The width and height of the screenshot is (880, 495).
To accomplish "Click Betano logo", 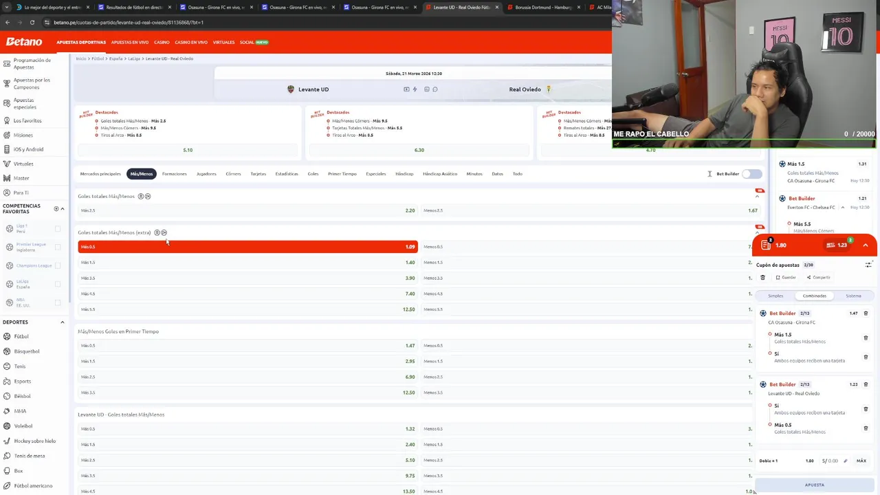I will pyautogui.click(x=24, y=42).
